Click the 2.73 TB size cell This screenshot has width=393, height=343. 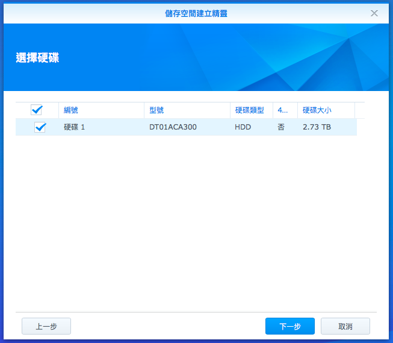317,127
